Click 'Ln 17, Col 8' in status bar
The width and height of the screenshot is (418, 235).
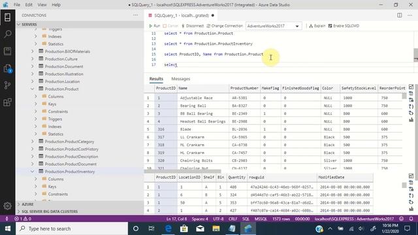177,219
